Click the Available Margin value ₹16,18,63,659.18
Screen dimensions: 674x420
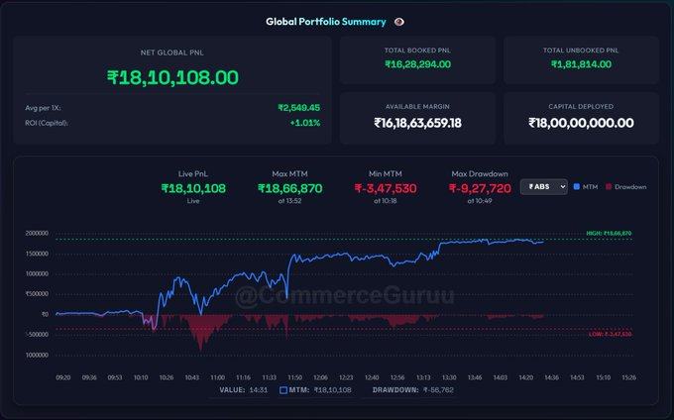coord(418,123)
